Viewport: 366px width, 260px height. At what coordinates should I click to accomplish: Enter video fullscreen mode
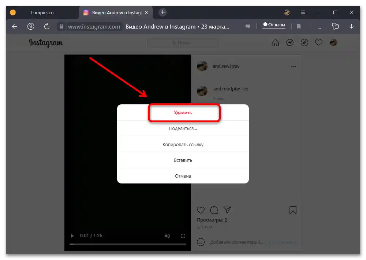pyautogui.click(x=183, y=236)
